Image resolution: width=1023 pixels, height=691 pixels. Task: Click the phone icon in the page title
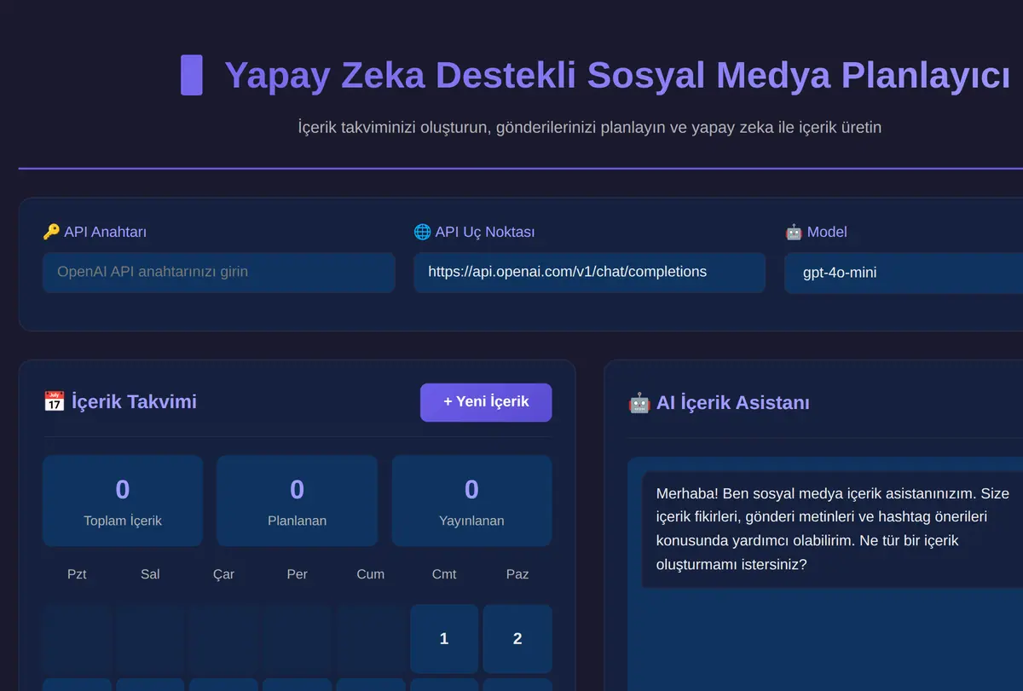(192, 75)
